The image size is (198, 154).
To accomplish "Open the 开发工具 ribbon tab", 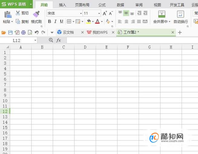I will (177, 5).
